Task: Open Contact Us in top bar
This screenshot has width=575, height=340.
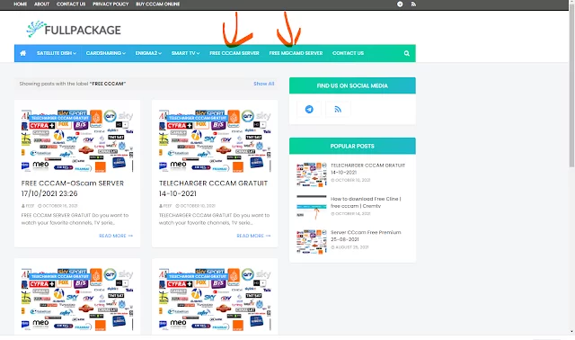Action: 71,4
